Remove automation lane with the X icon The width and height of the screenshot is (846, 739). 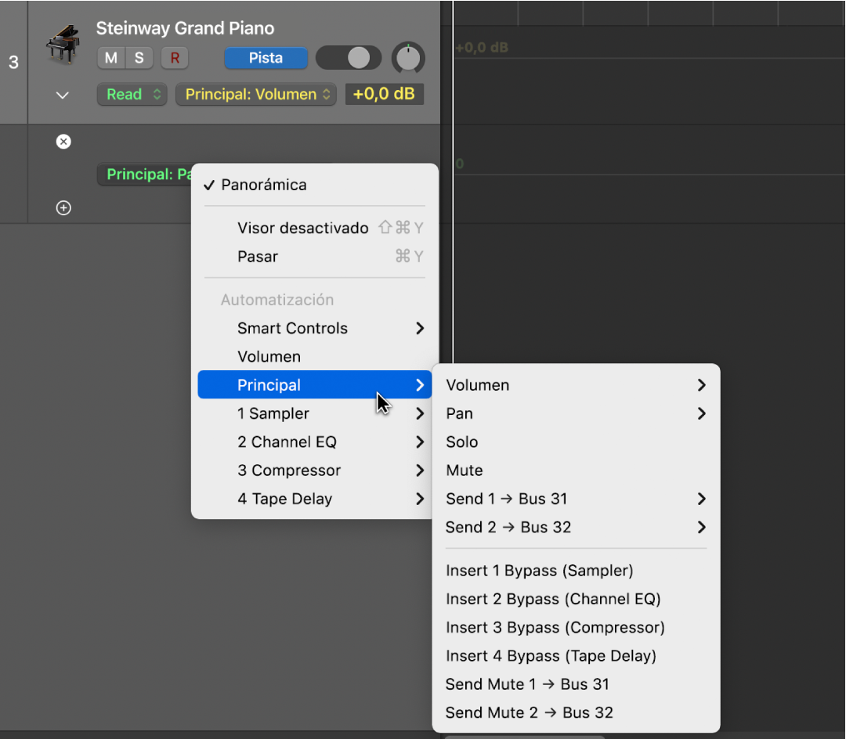click(63, 142)
